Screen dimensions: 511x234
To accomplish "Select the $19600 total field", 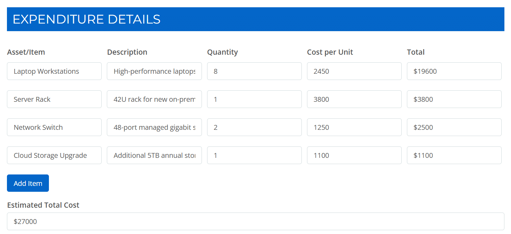I will point(454,71).
